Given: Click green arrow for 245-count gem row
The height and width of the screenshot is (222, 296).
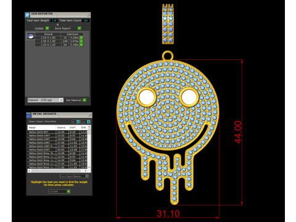Looking at the screenshot, I should 81,41.
